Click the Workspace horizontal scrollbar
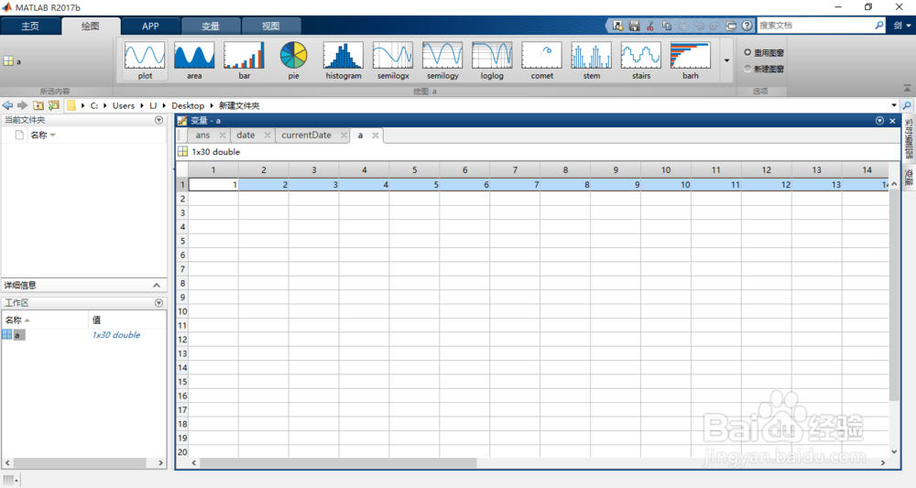The image size is (916, 488). [78, 462]
